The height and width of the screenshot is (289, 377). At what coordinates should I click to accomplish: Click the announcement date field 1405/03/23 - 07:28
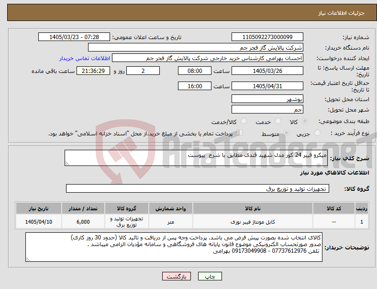click(x=74, y=37)
